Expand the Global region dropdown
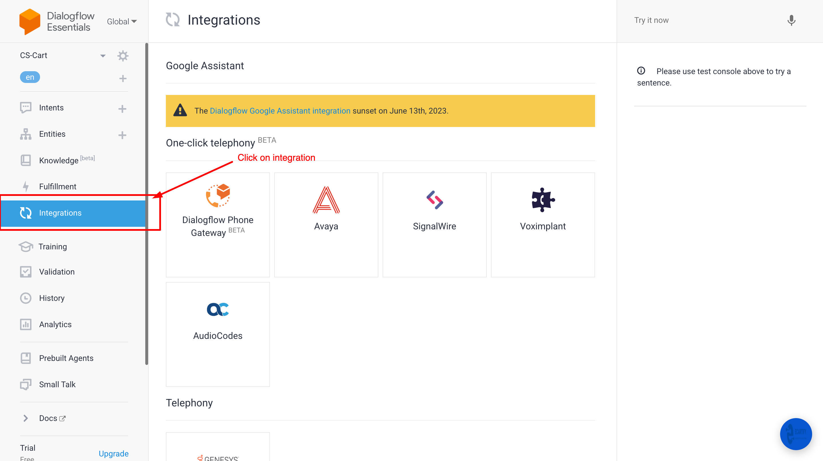This screenshot has width=823, height=461. click(x=122, y=21)
